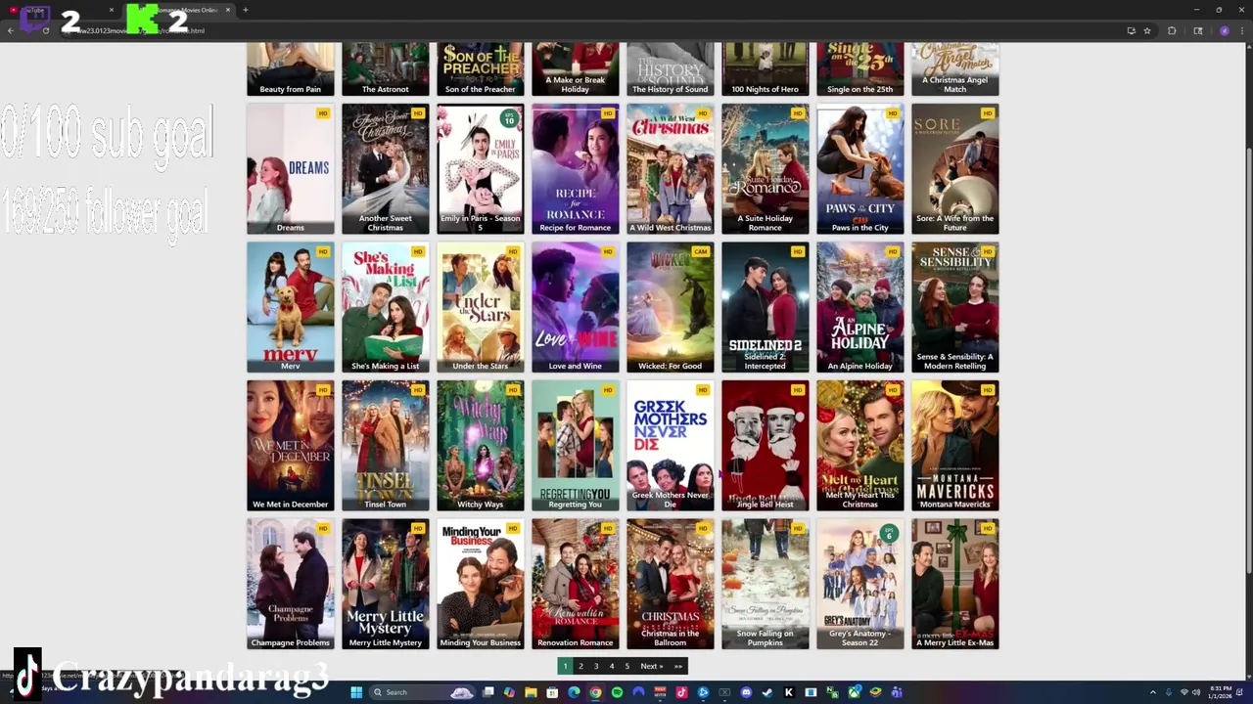Go to pagination page 3
1253x704 pixels.
[x=596, y=666]
